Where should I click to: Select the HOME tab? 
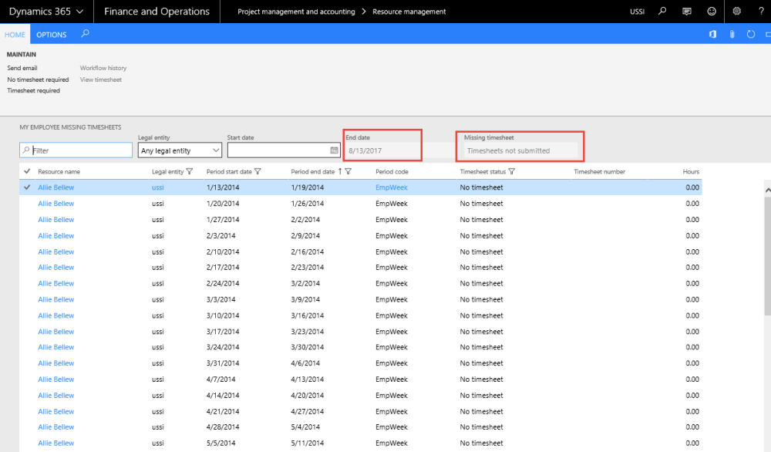[x=15, y=35]
